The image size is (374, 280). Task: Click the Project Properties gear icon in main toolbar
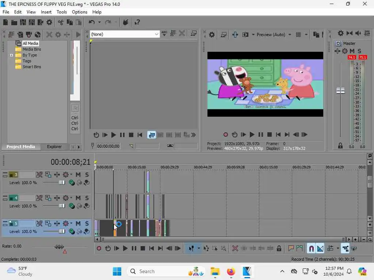pyautogui.click(x=49, y=22)
